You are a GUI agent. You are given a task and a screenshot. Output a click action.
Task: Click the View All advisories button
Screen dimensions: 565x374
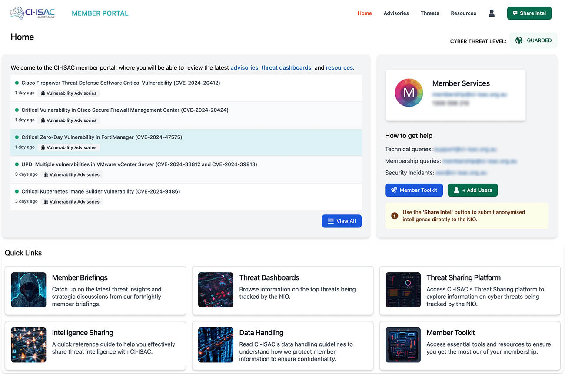342,221
